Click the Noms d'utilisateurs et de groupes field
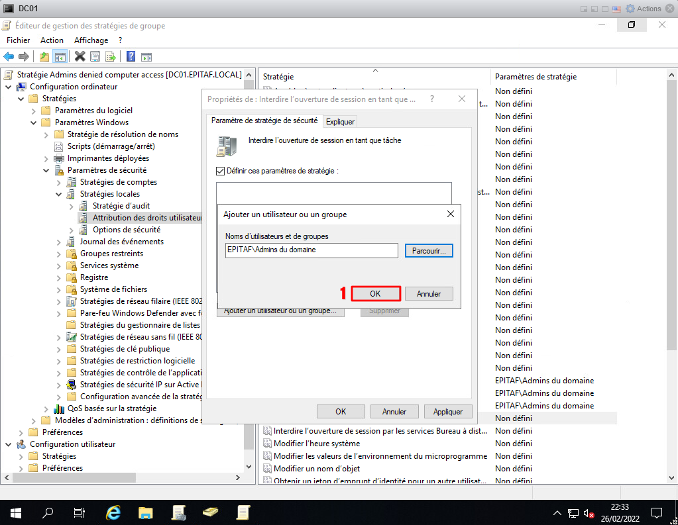Image resolution: width=678 pixels, height=525 pixels. (x=311, y=250)
